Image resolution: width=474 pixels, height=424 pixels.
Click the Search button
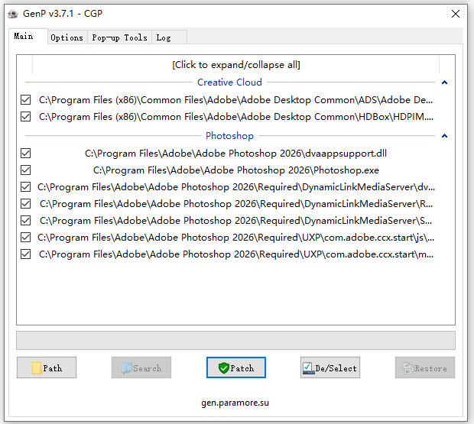pyautogui.click(x=141, y=367)
